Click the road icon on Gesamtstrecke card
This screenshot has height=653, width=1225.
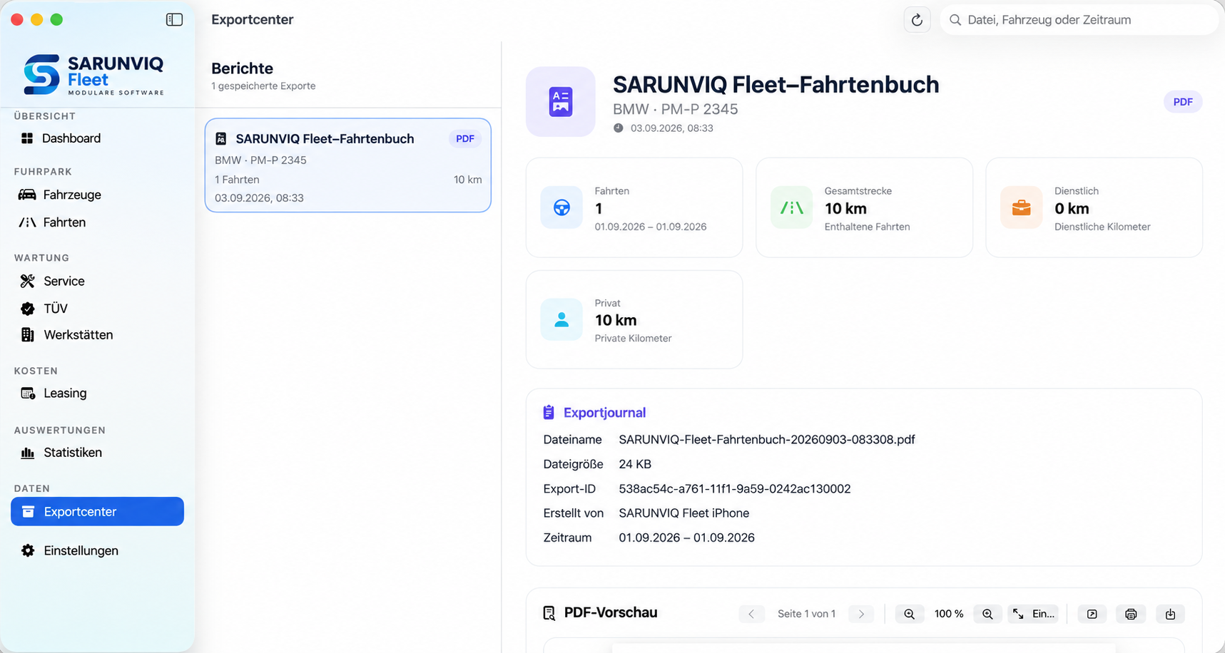coord(791,207)
